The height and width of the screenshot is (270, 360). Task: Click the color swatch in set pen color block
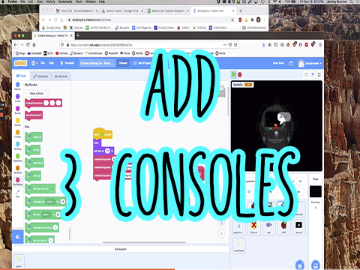[52, 189]
